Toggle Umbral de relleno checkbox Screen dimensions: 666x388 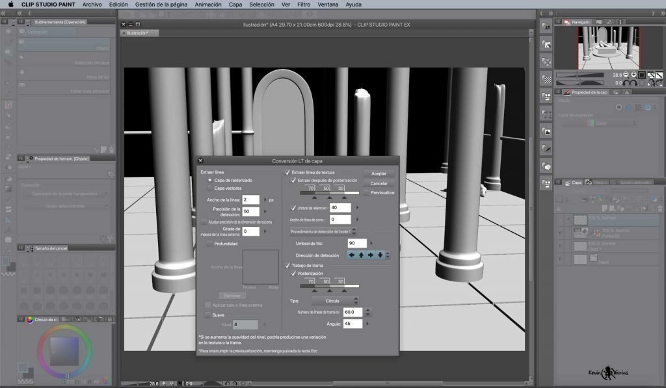tap(293, 207)
